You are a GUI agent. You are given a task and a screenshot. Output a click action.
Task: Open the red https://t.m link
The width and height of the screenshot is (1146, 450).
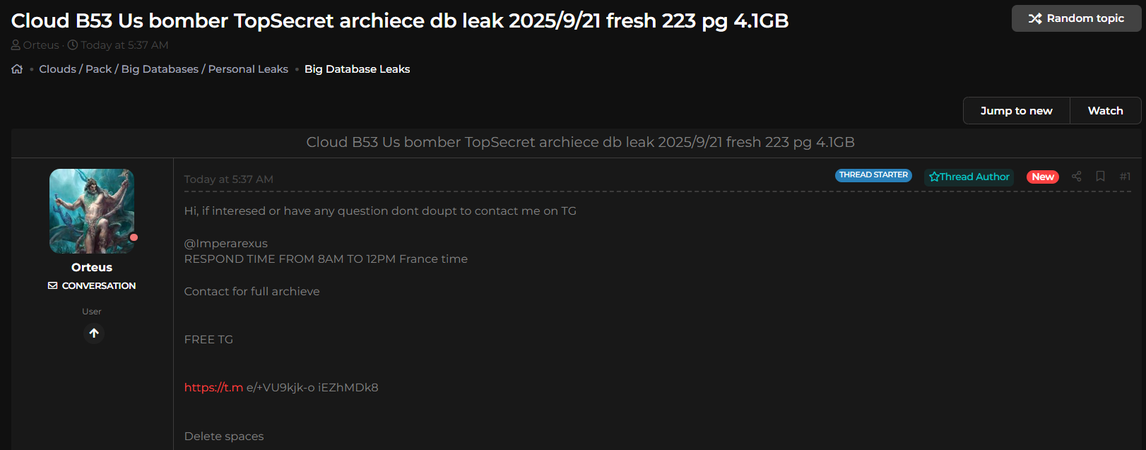(x=213, y=387)
